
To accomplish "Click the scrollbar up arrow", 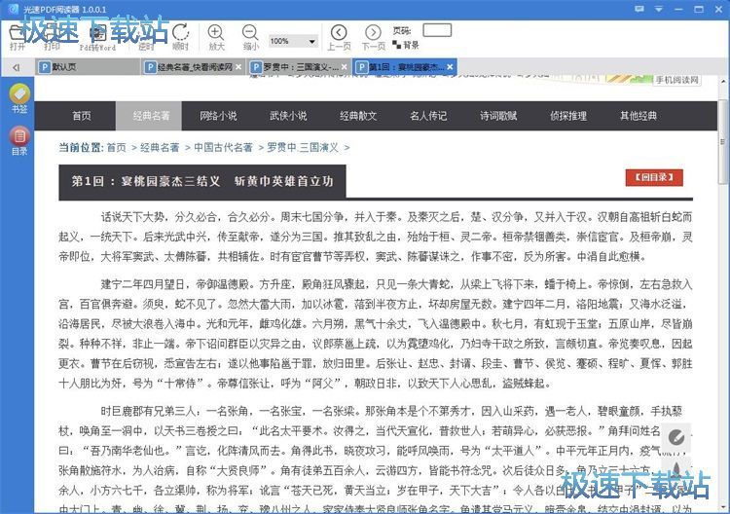I will click(722, 82).
